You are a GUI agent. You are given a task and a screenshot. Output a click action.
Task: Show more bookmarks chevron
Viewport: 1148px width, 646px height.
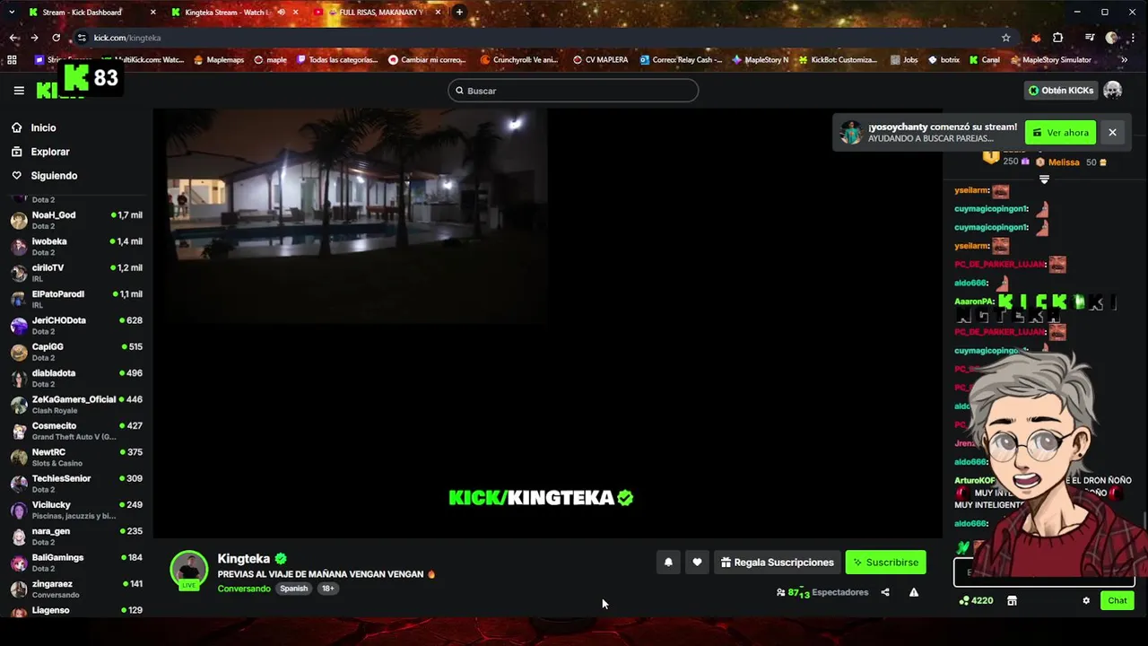click(1124, 60)
